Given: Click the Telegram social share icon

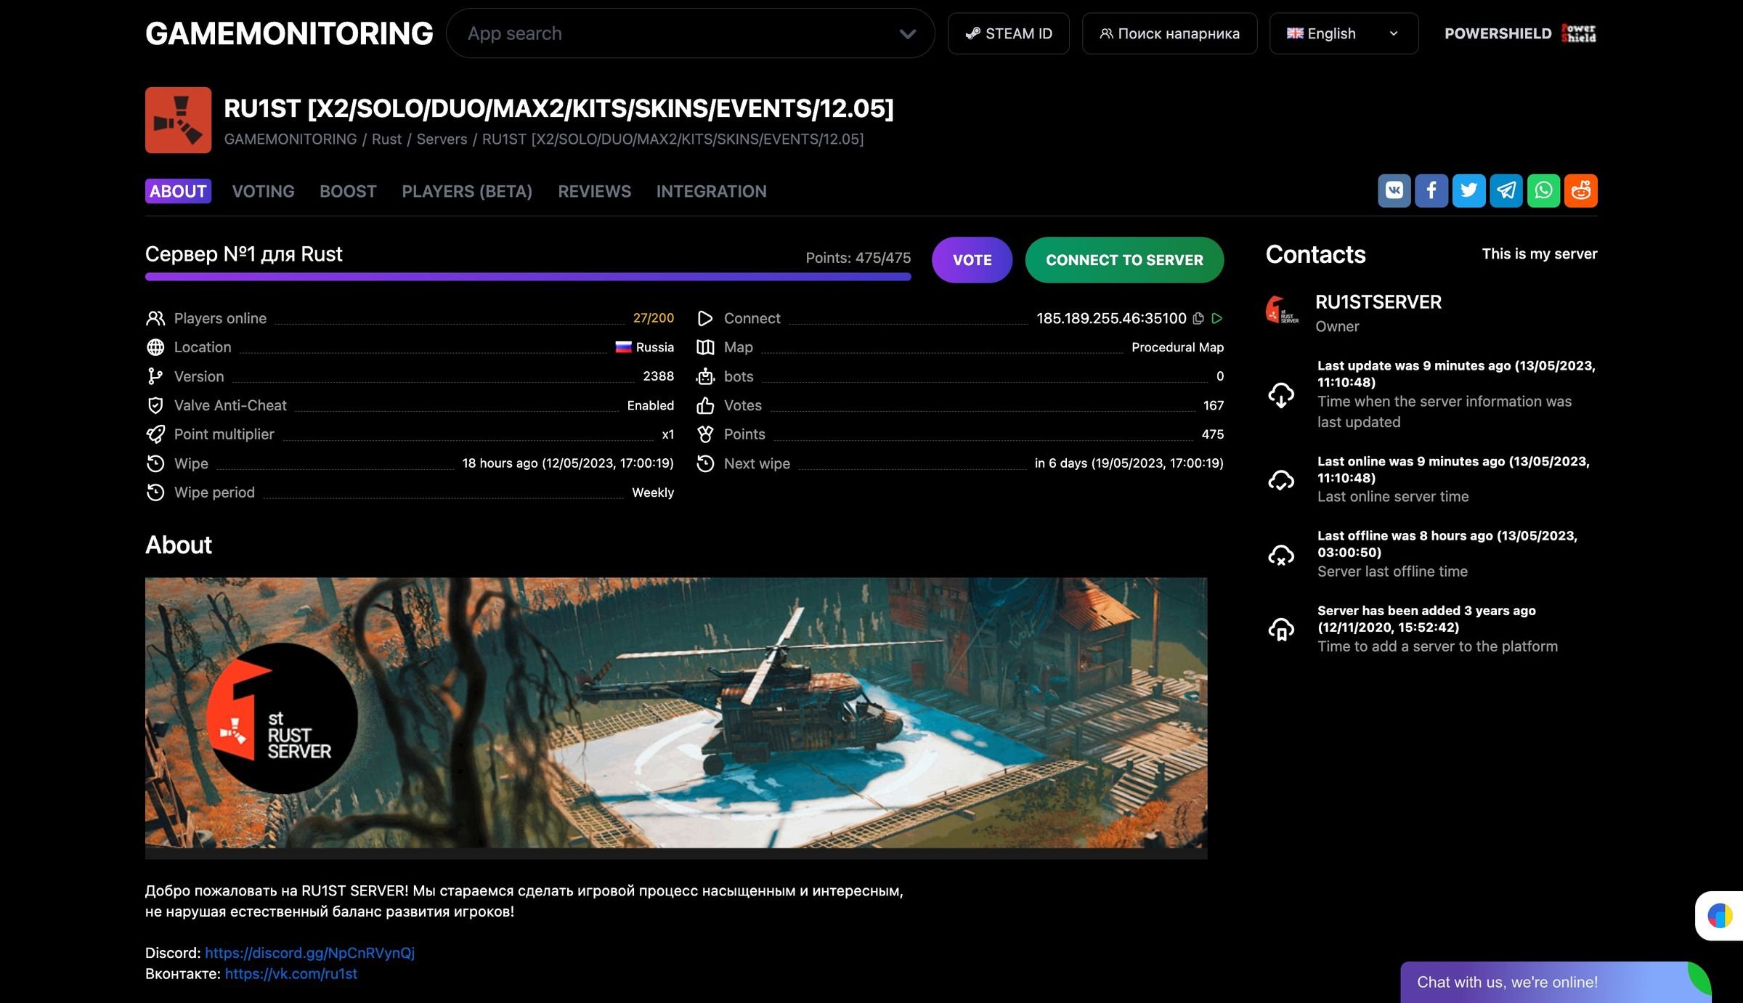Looking at the screenshot, I should [x=1506, y=189].
